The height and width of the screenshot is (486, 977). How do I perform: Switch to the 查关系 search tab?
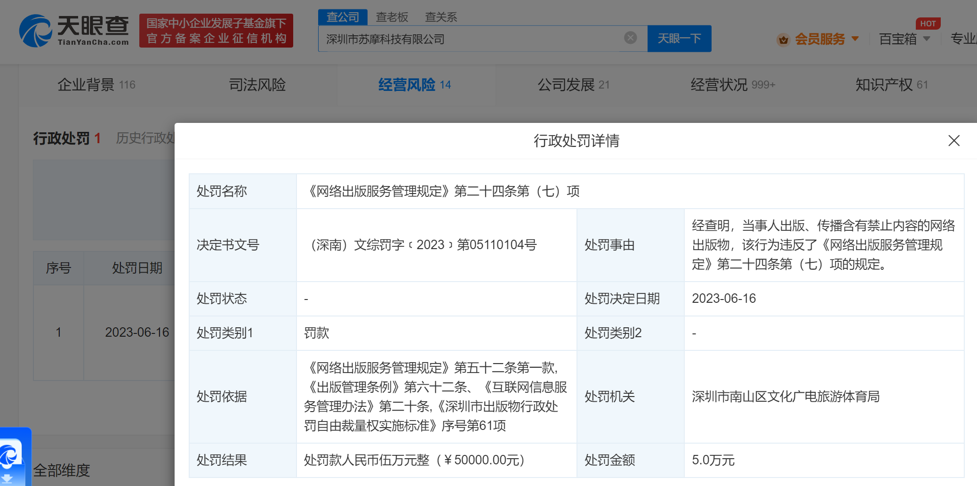pos(440,17)
